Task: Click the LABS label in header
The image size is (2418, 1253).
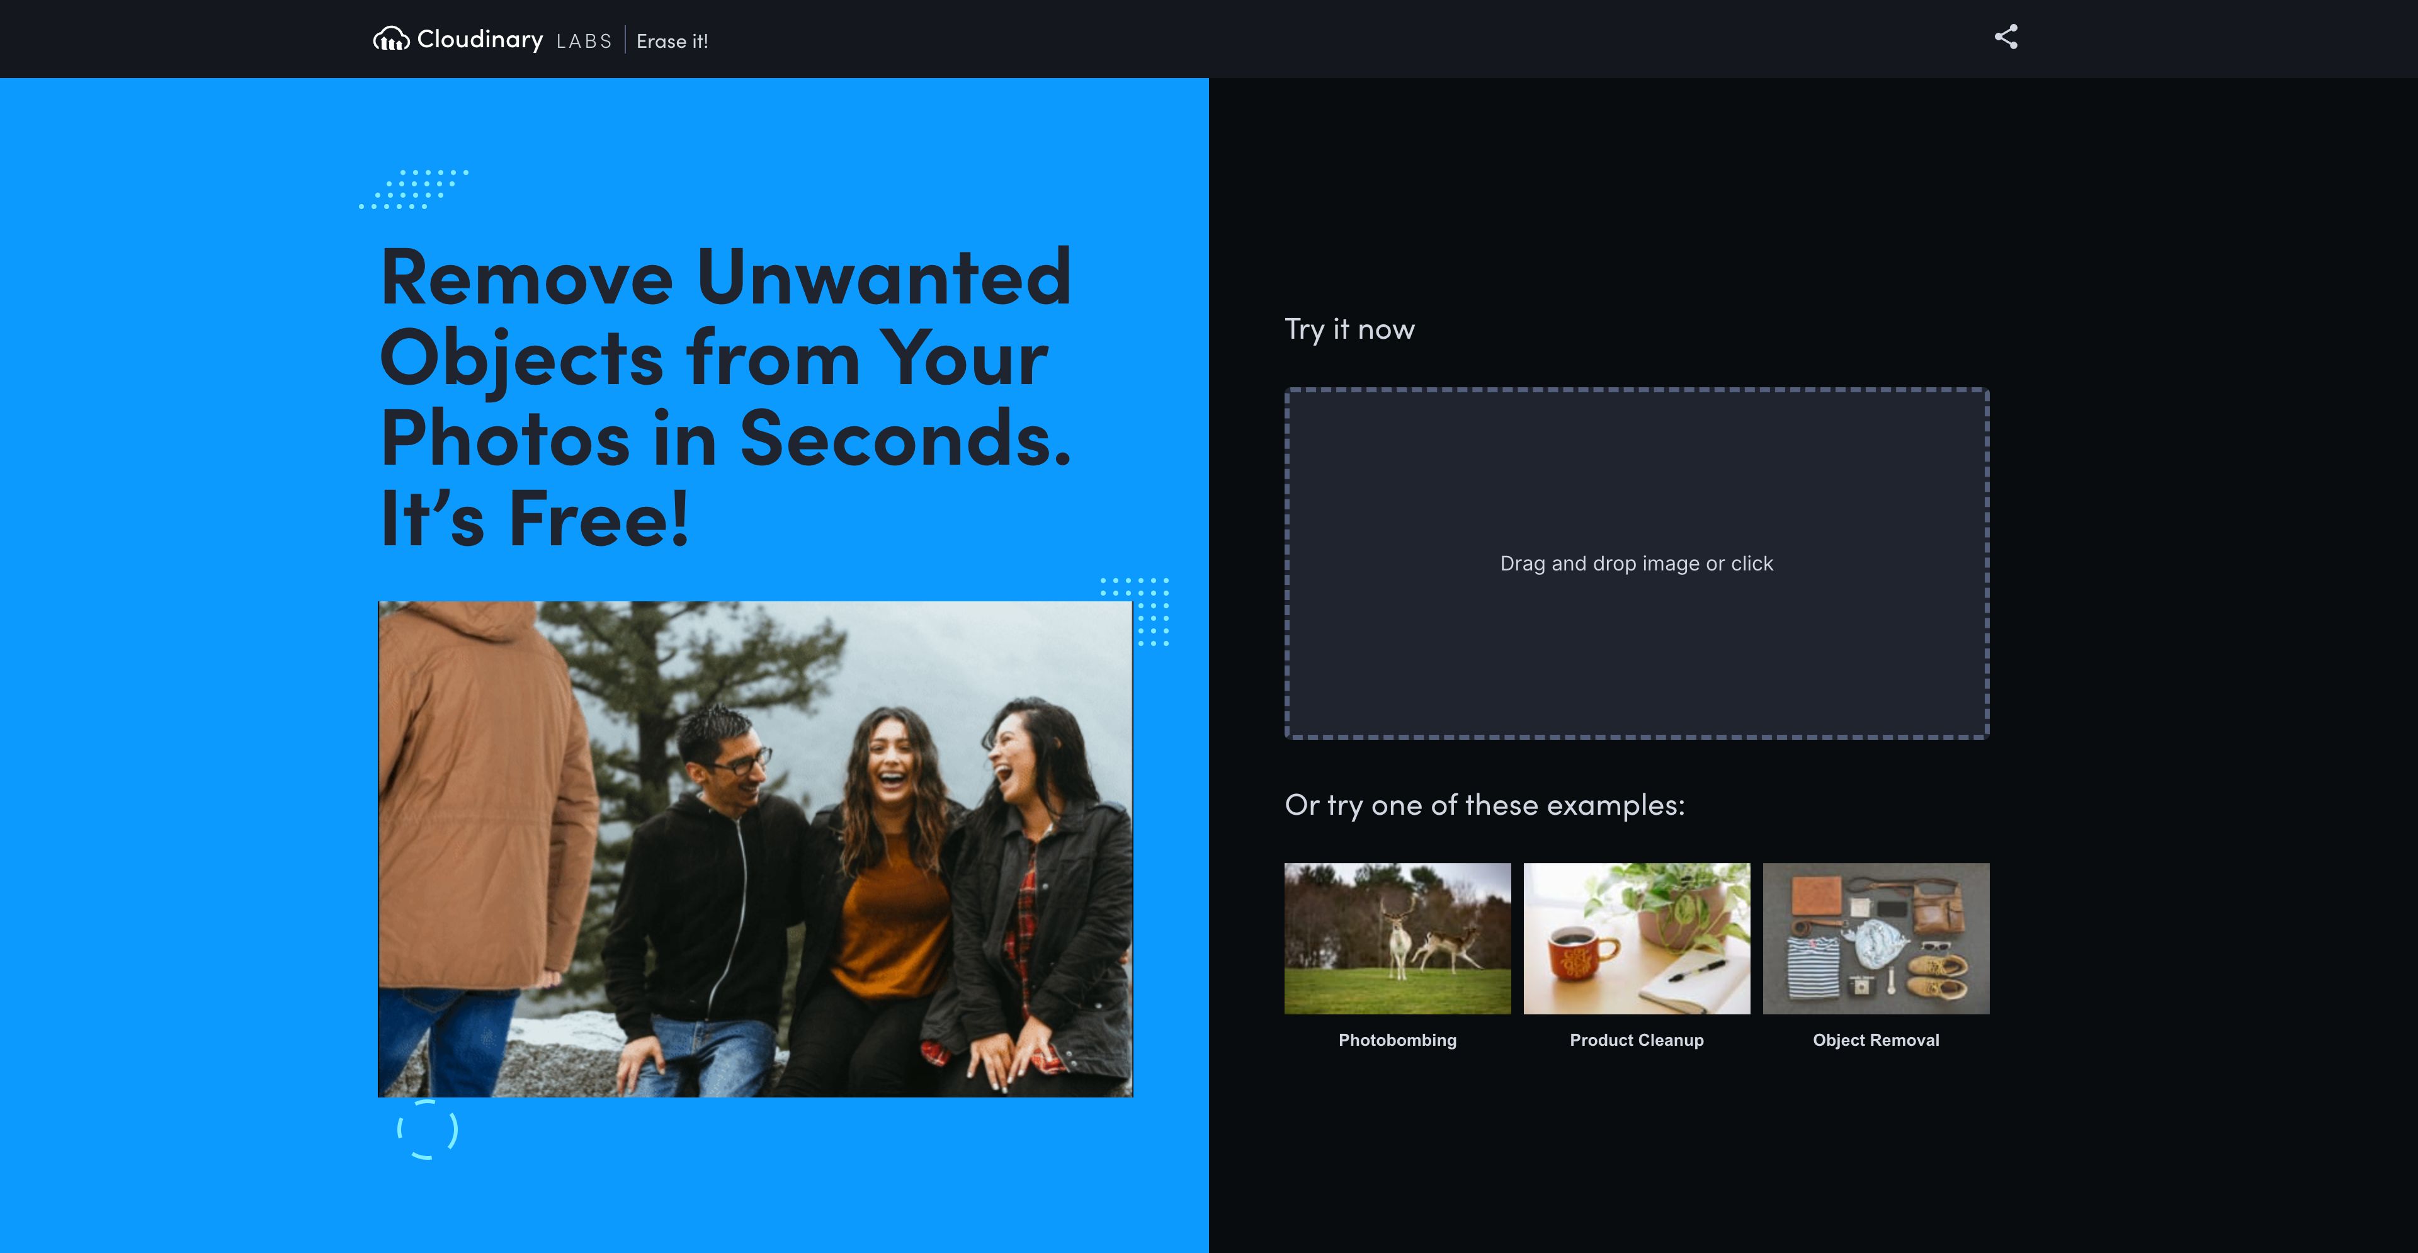Action: pyautogui.click(x=583, y=42)
